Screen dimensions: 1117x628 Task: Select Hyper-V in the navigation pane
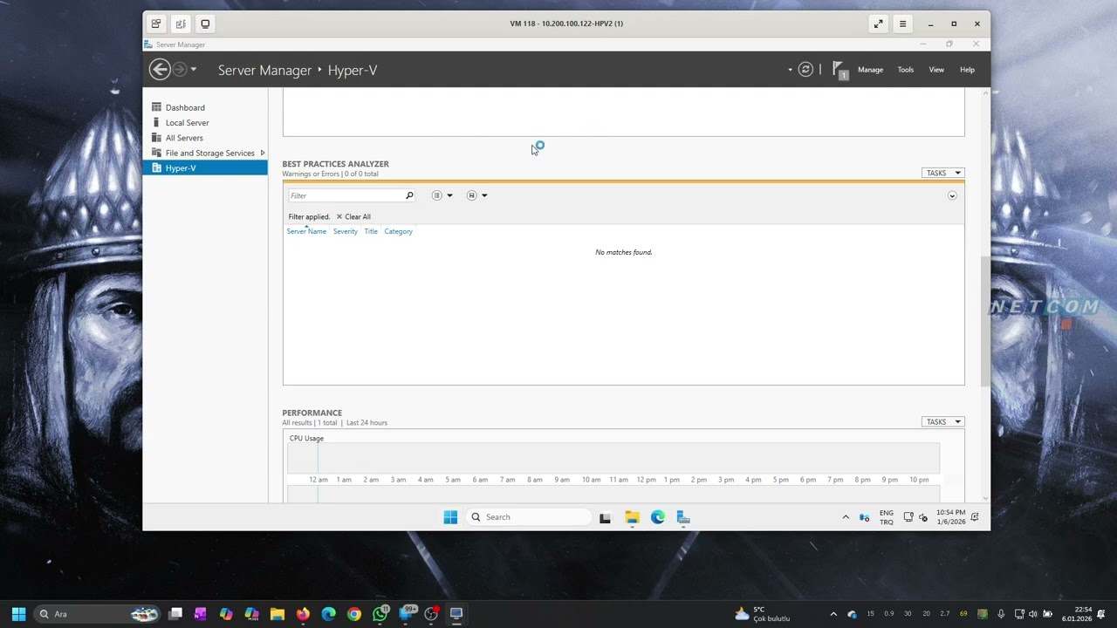pos(205,168)
